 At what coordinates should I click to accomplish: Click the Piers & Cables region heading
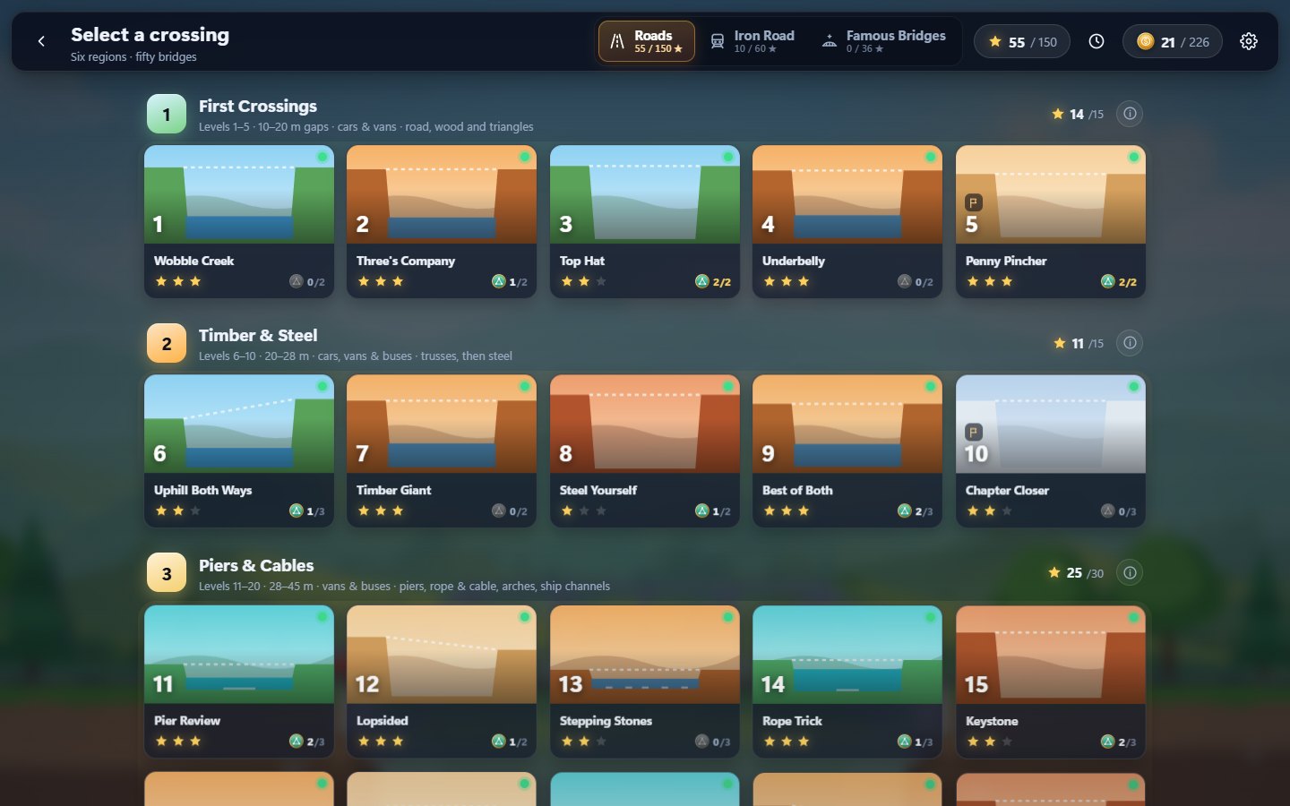(x=256, y=565)
